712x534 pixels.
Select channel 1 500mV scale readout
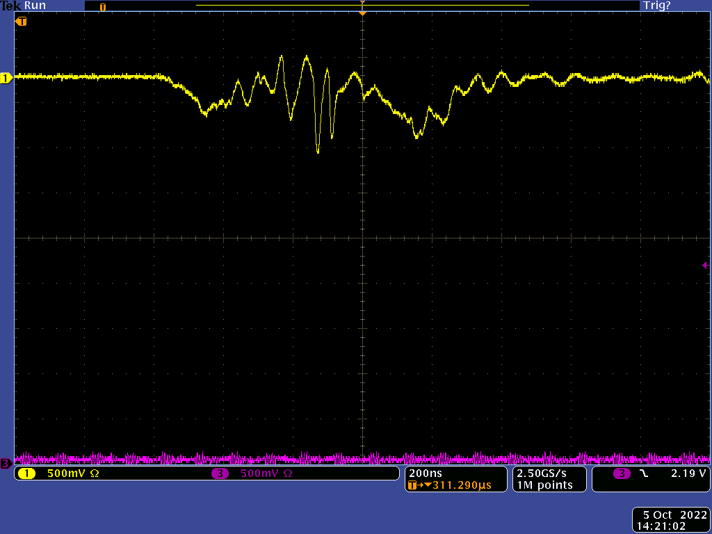[x=72, y=474]
